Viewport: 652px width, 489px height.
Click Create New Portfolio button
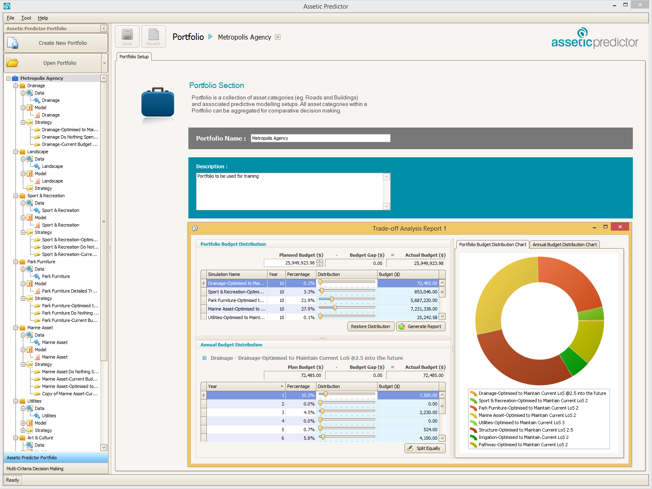(56, 43)
